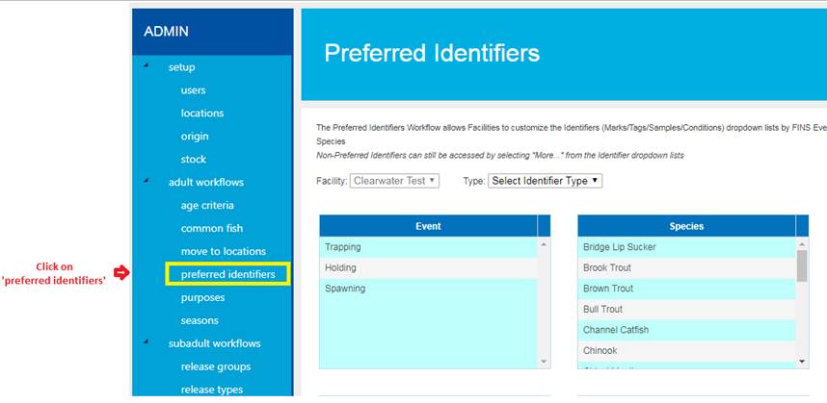Collapse the setup tree section
Image resolution: width=827 pixels, height=403 pixels.
click(147, 66)
